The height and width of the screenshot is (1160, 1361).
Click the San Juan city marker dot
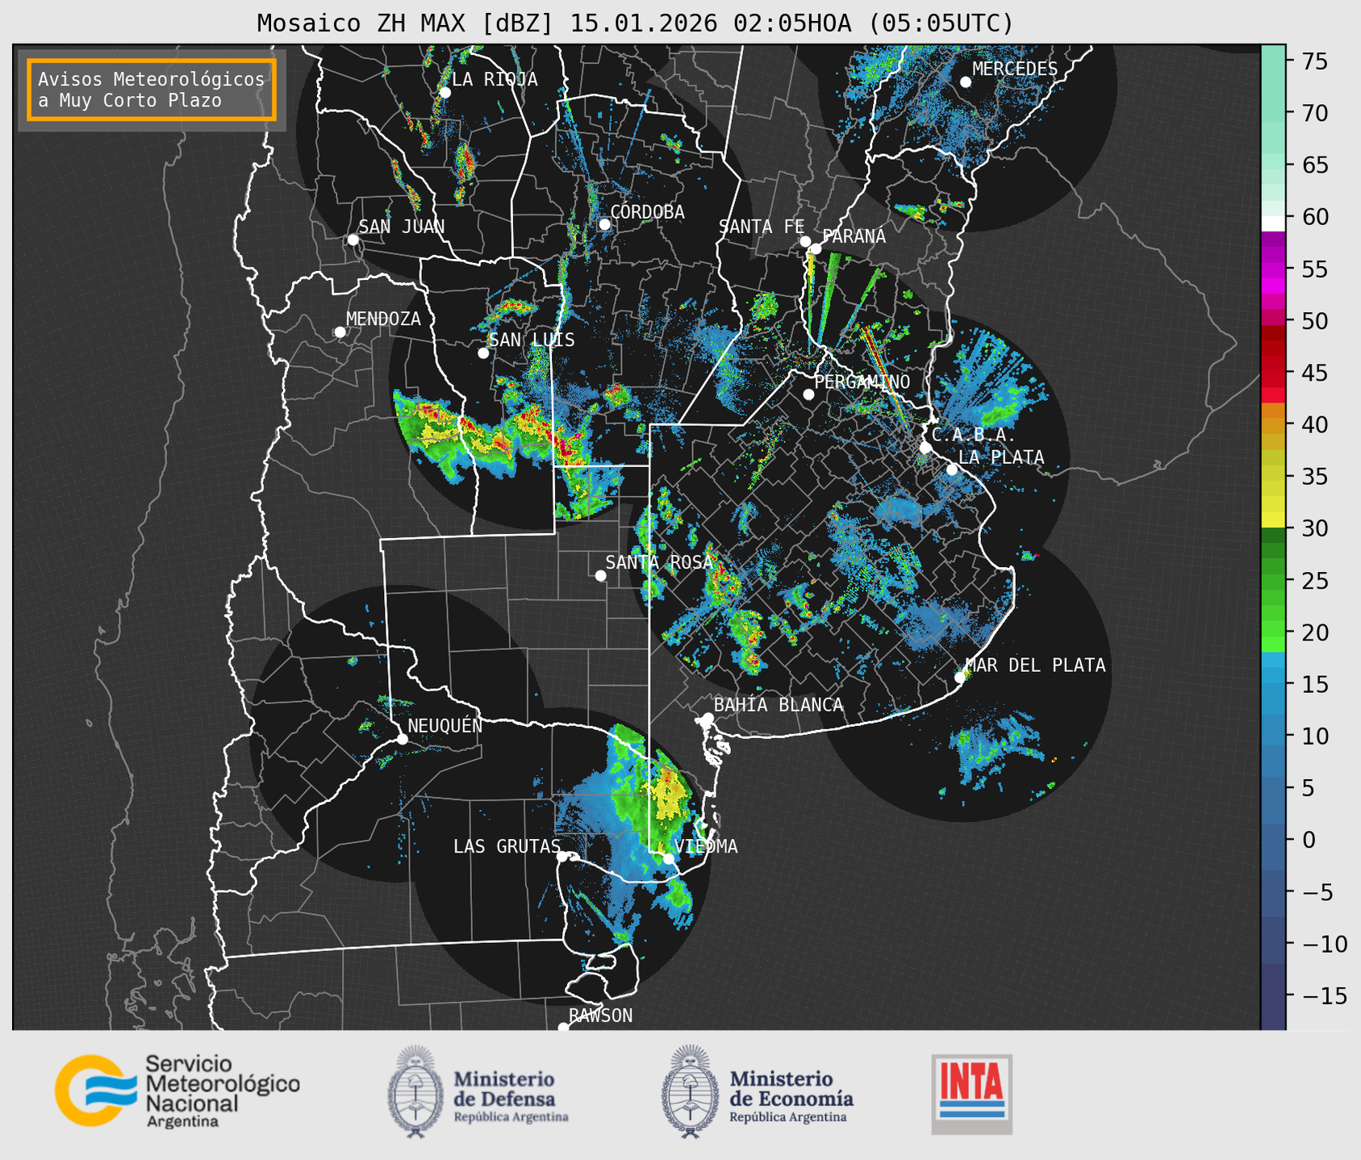coord(353,240)
